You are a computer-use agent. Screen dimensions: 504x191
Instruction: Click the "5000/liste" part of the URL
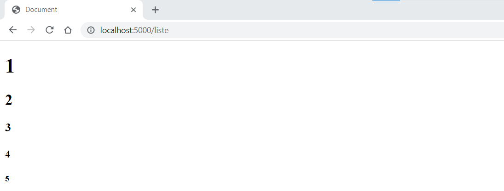(151, 30)
